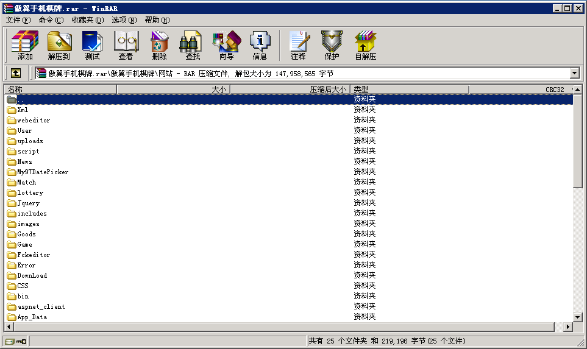Sort by the 压缩后大小 column header
This screenshot has width=587, height=349.
(x=290, y=90)
